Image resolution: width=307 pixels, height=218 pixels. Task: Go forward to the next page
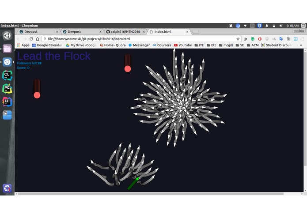(x=25, y=39)
